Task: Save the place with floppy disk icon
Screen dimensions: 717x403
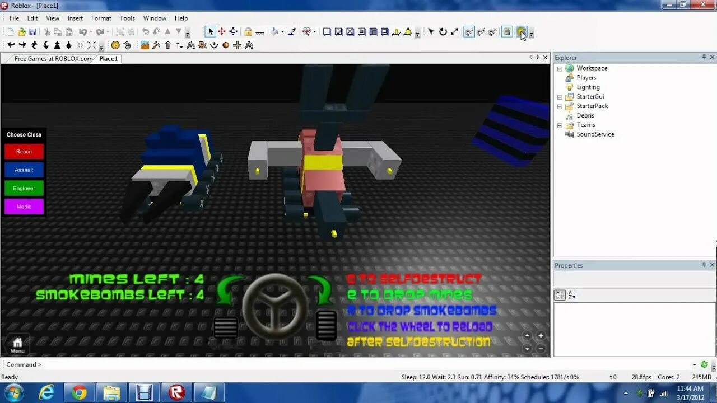Action: click(x=32, y=32)
